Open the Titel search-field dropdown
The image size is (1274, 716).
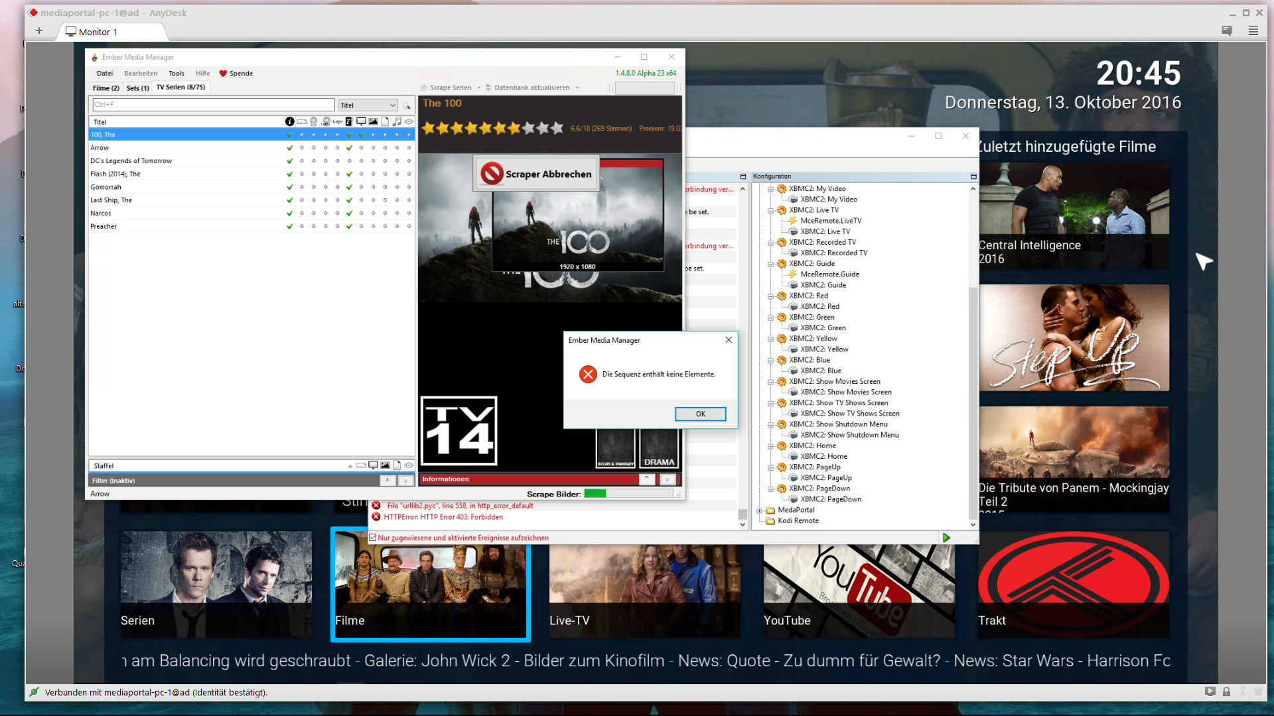tap(392, 105)
